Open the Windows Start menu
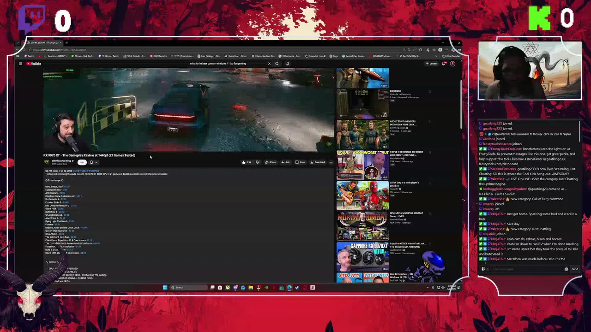 [165, 287]
